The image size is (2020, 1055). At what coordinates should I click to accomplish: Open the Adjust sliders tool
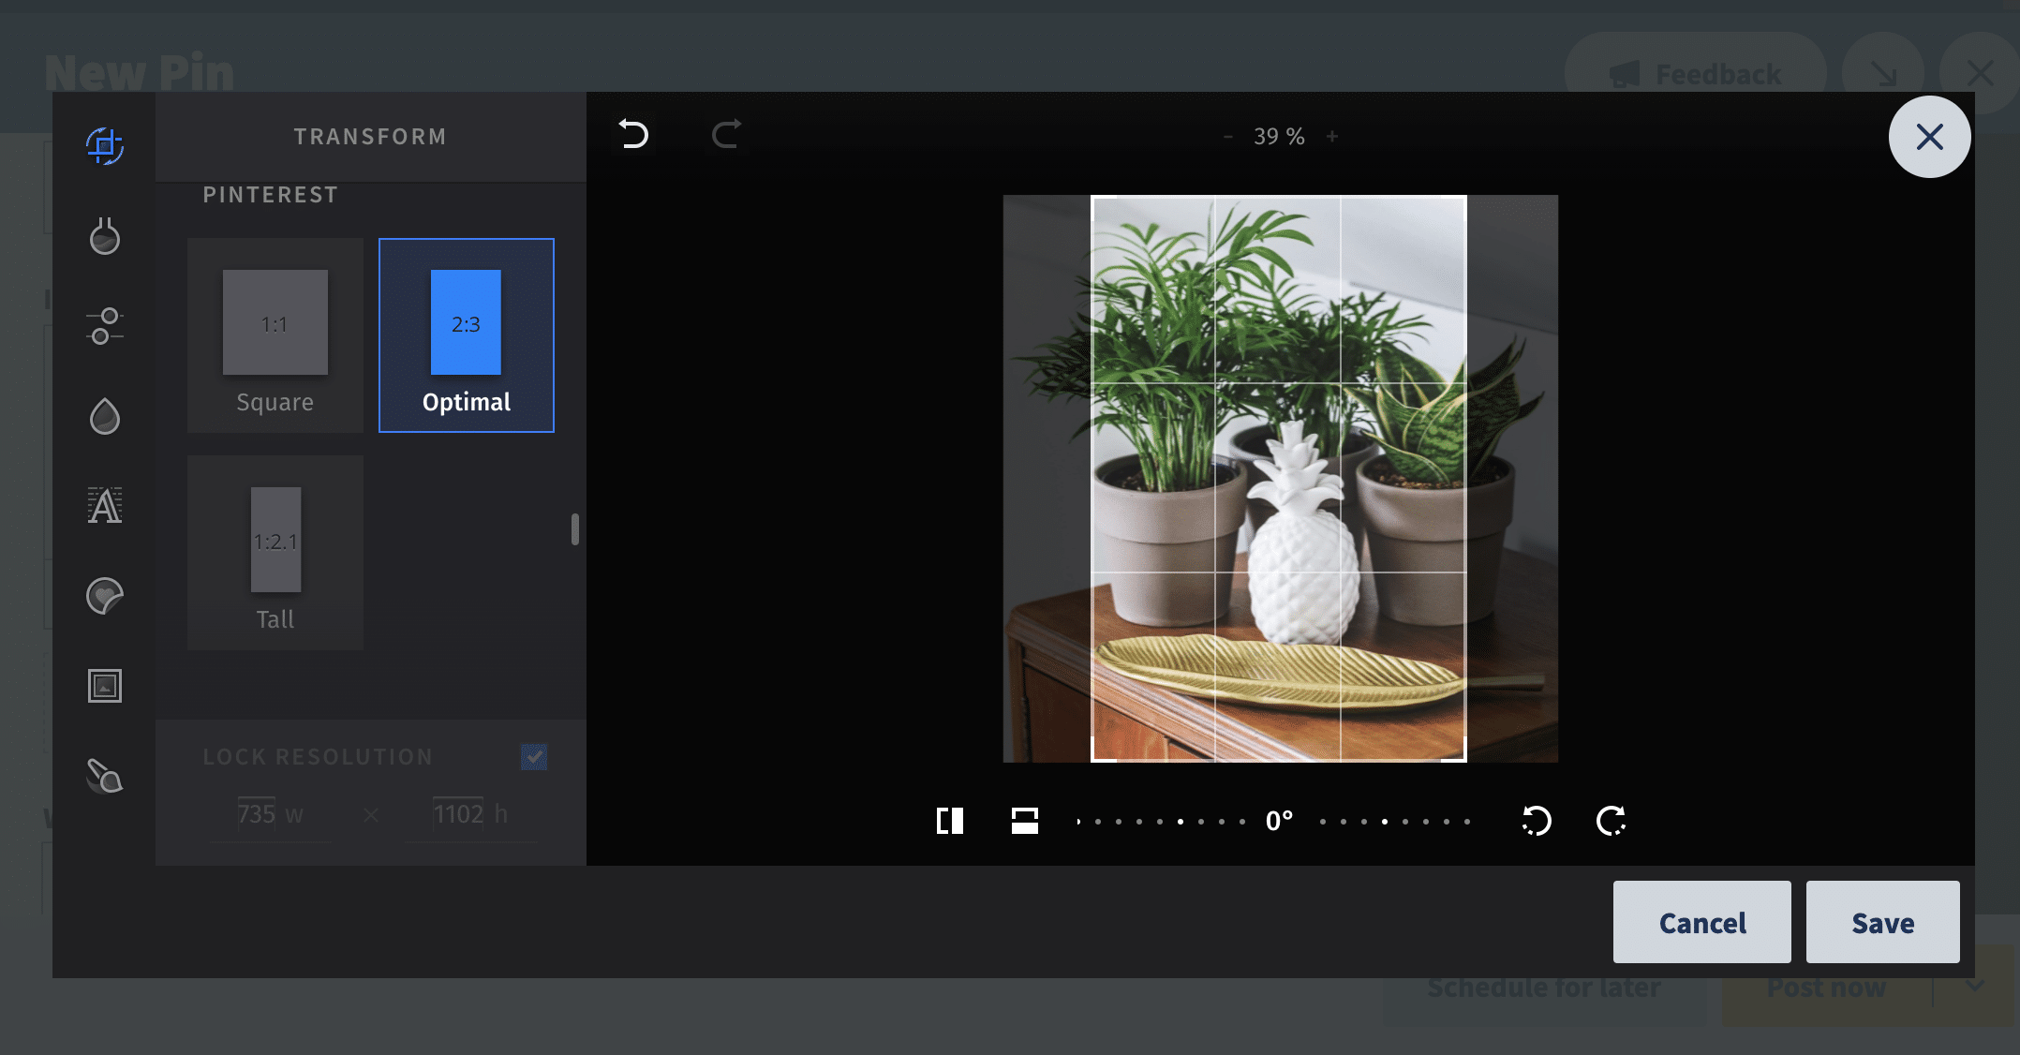tap(104, 326)
